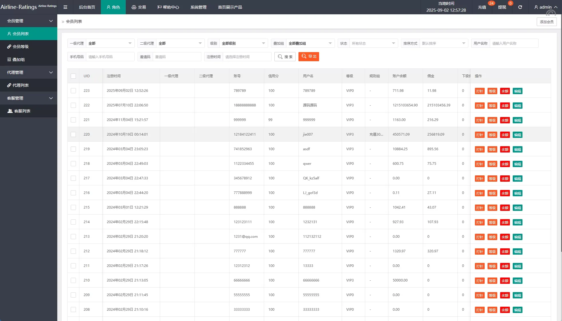The width and height of the screenshot is (562, 321).
Task: Collapse the 会员管理 sidebar section
Action: pos(29,21)
